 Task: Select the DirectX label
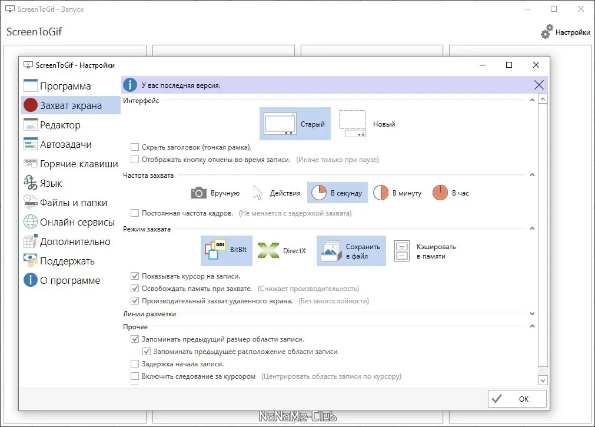tap(294, 251)
